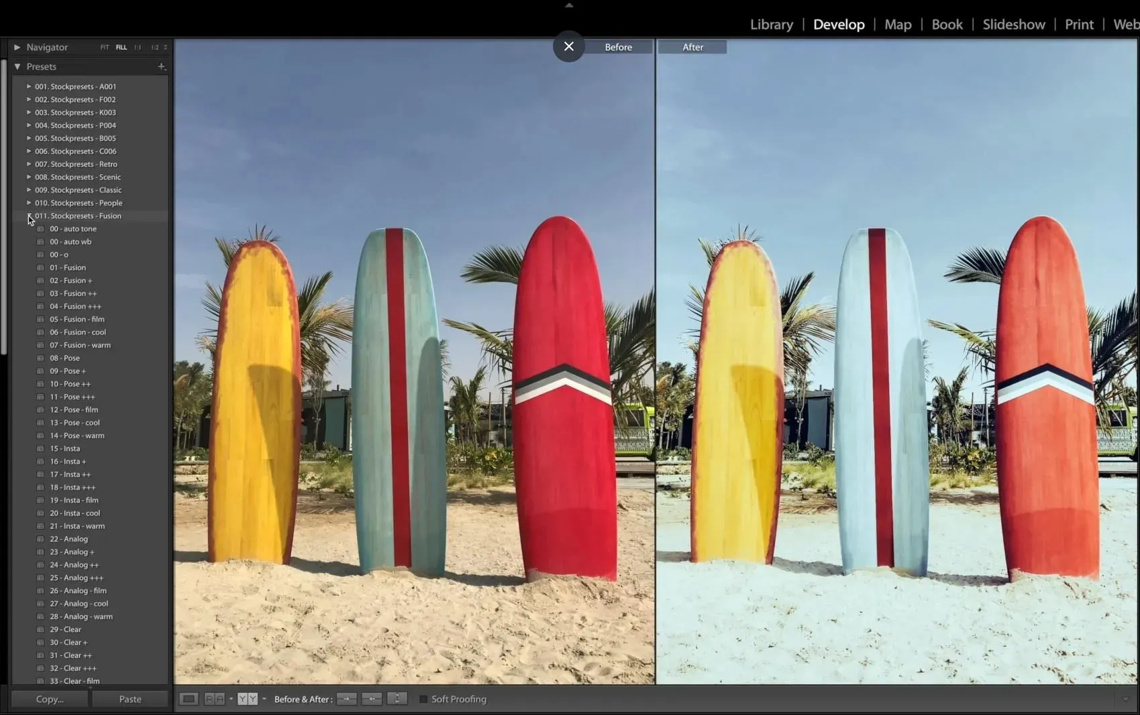Apply preset icon for 29 - Clear
This screenshot has height=715, width=1140.
tap(40, 629)
